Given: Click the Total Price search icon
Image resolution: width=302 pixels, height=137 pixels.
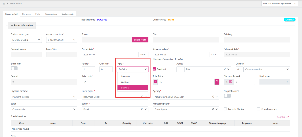Looking at the screenshot, I should pos(217,82).
